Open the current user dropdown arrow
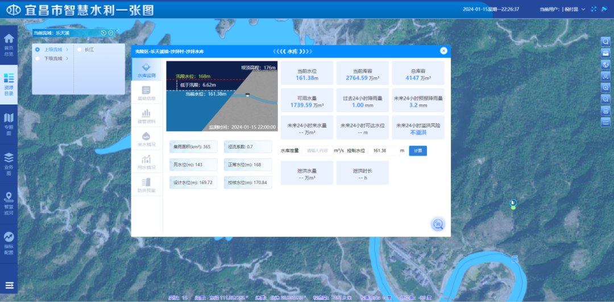 (x=584, y=9)
